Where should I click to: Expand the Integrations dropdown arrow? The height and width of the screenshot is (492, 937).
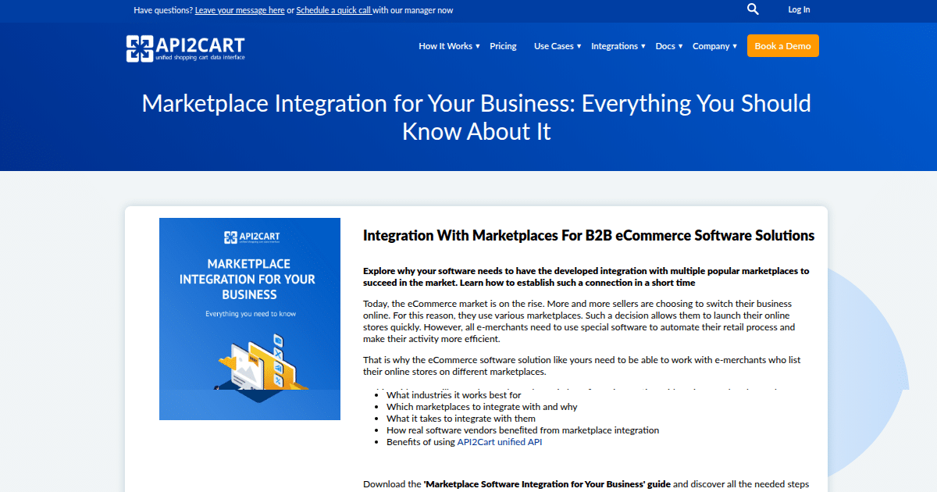click(x=643, y=46)
